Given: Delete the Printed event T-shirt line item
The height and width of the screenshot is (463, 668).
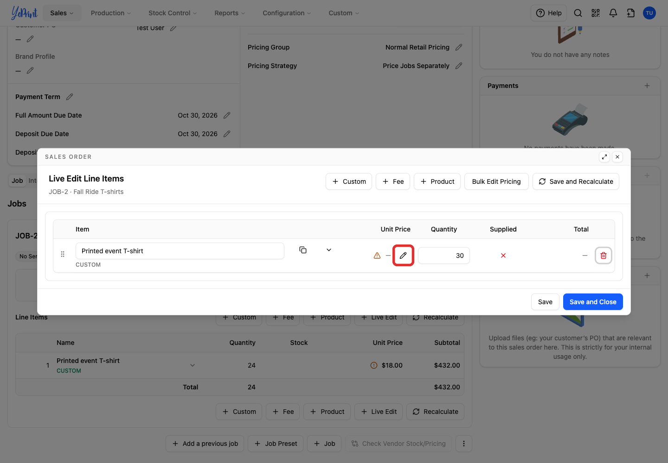Looking at the screenshot, I should [603, 256].
